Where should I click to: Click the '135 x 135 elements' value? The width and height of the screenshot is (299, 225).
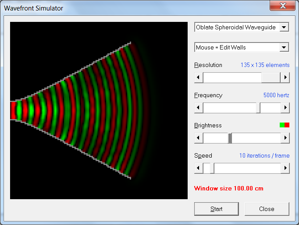[x=265, y=65]
